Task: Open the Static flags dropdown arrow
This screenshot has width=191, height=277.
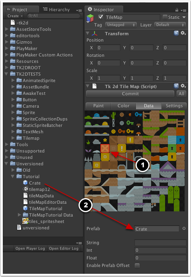Action: click(x=184, y=17)
